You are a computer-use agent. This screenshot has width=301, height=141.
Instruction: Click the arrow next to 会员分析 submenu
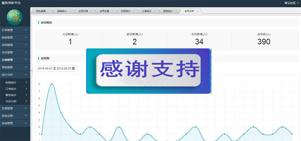pos(26,101)
